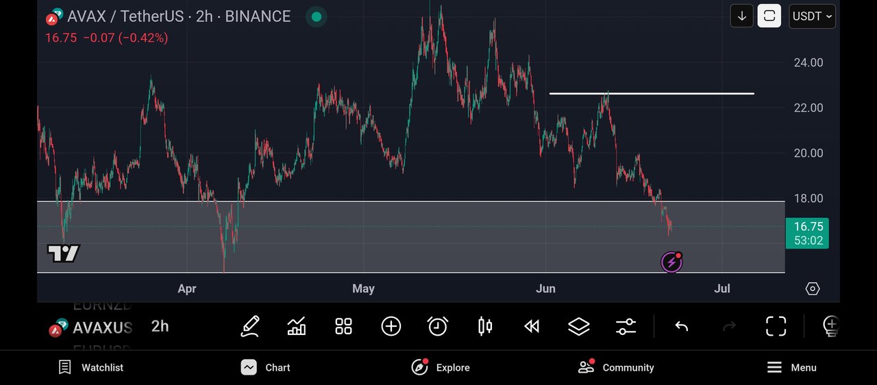Open the indicators chart icon
This screenshot has height=385, width=877.
[297, 326]
